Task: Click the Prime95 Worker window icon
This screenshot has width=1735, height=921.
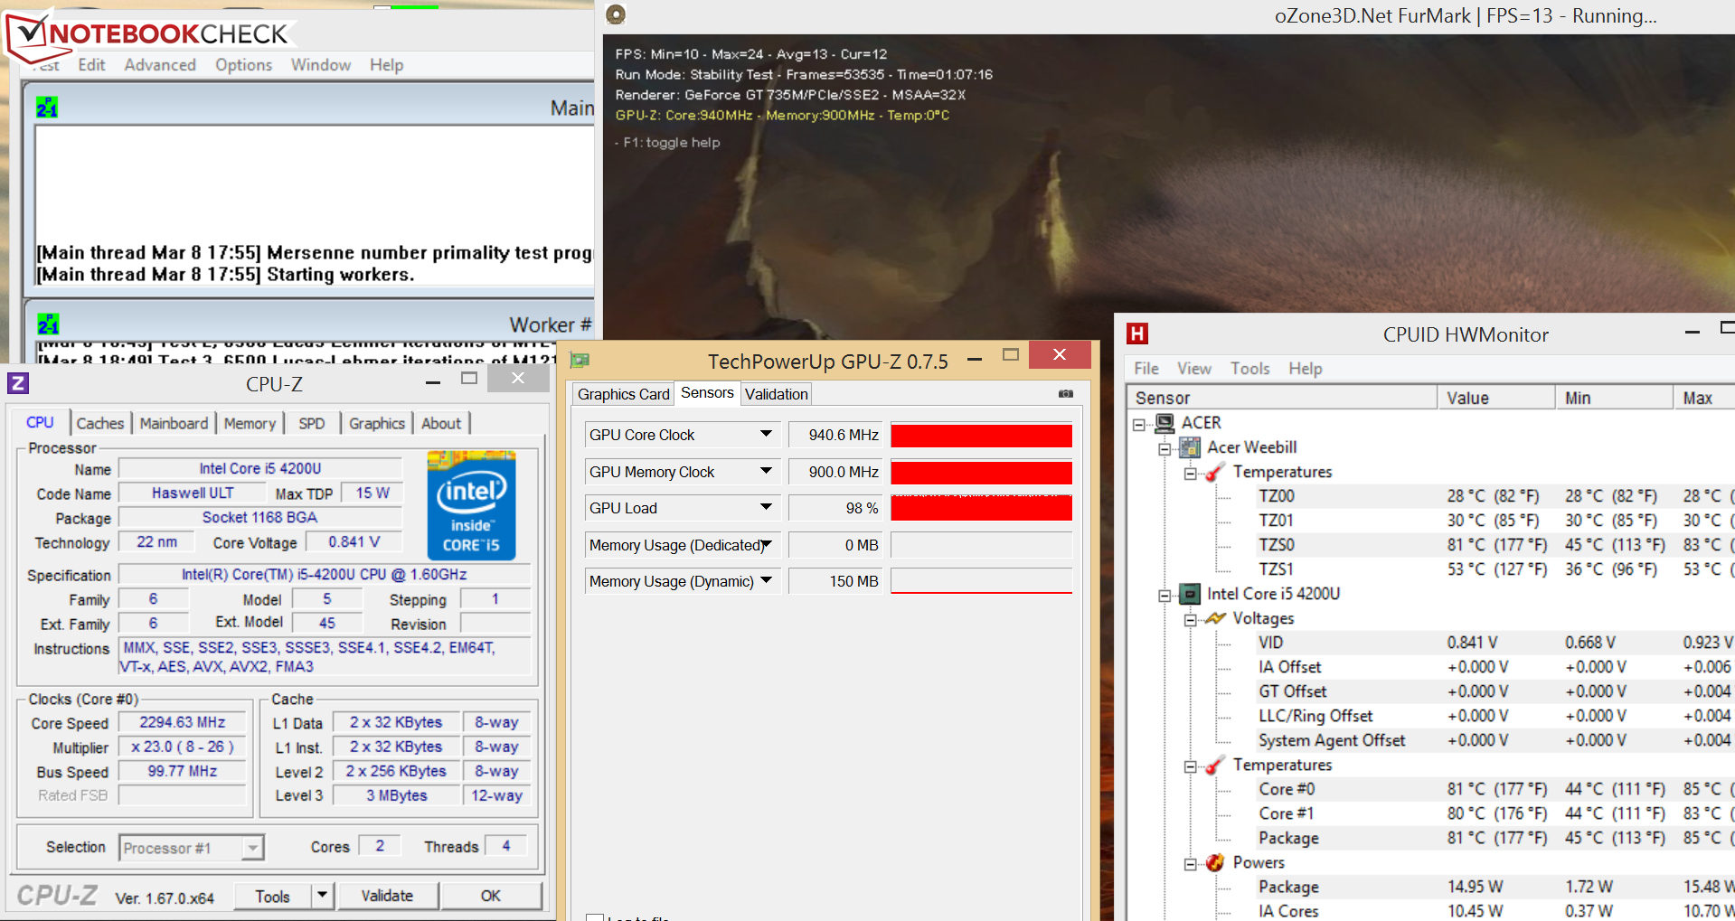Action: point(48,324)
